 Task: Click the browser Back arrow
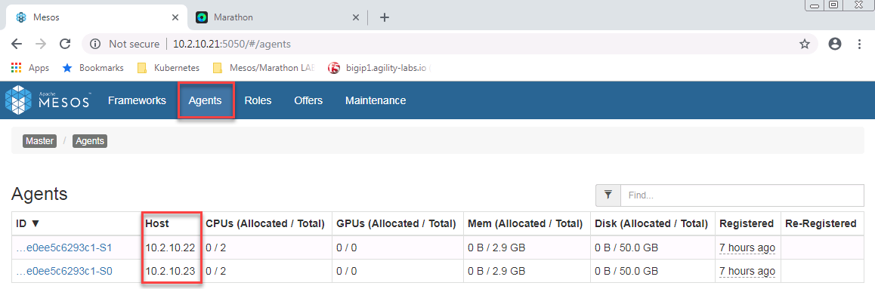click(17, 44)
